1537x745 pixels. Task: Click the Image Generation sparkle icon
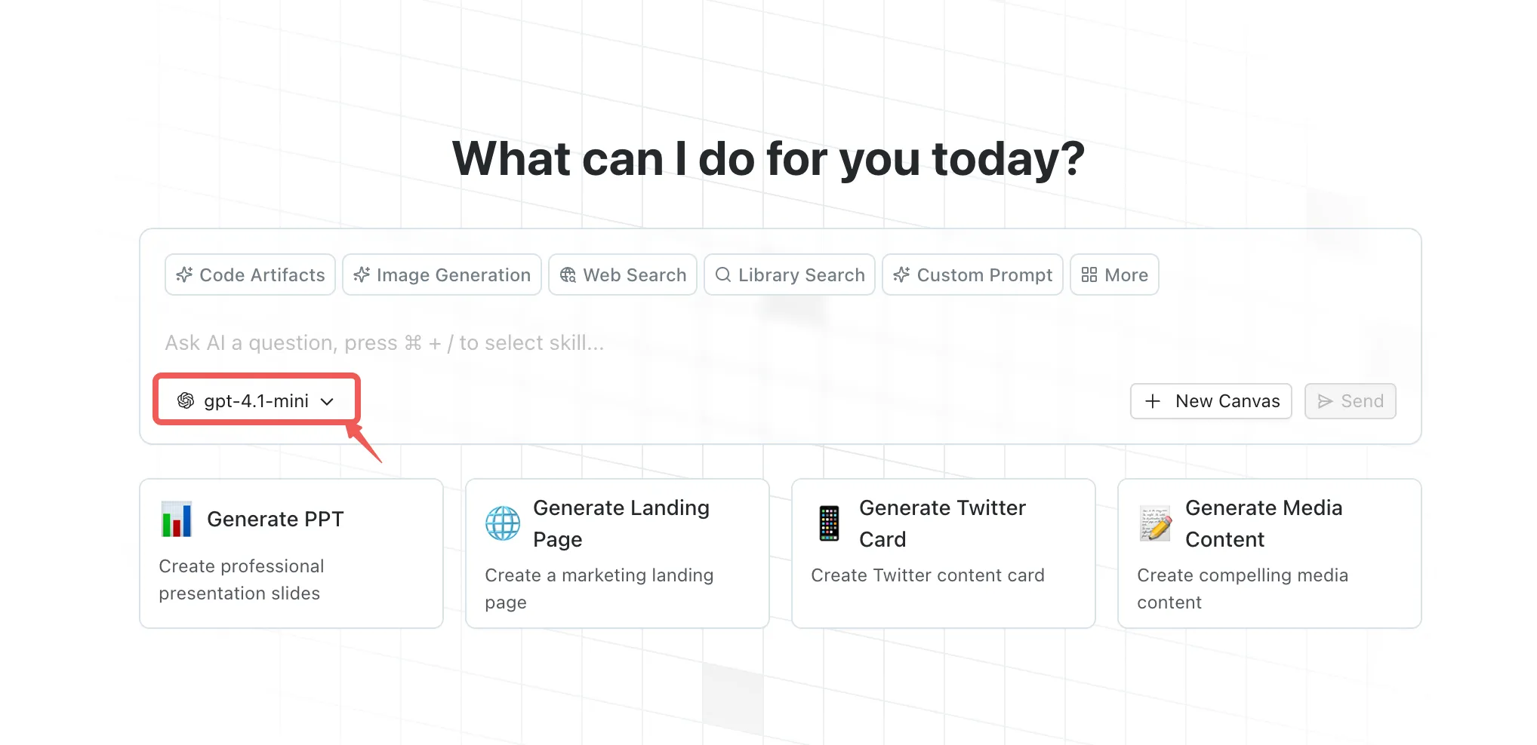tap(362, 275)
